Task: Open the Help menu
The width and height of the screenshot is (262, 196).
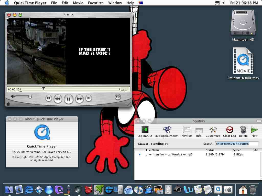Action: pyautogui.click(x=130, y=3)
